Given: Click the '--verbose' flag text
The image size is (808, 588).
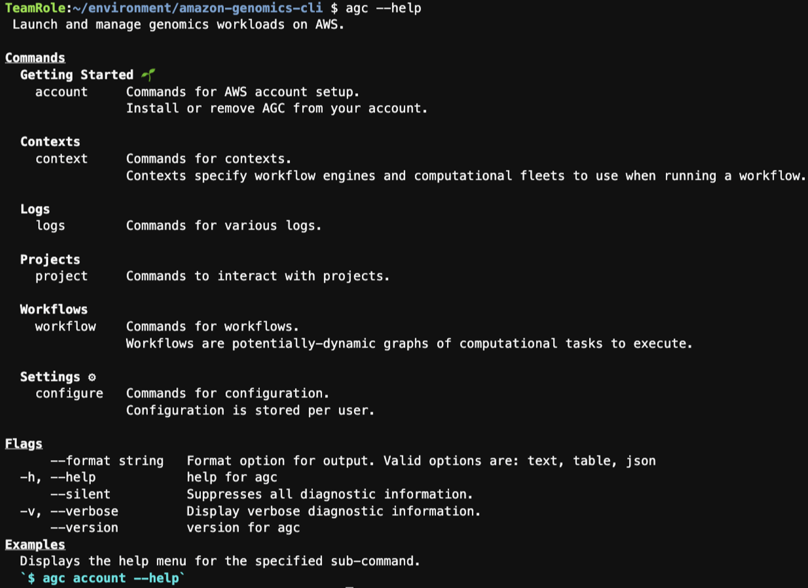Looking at the screenshot, I should (84, 511).
